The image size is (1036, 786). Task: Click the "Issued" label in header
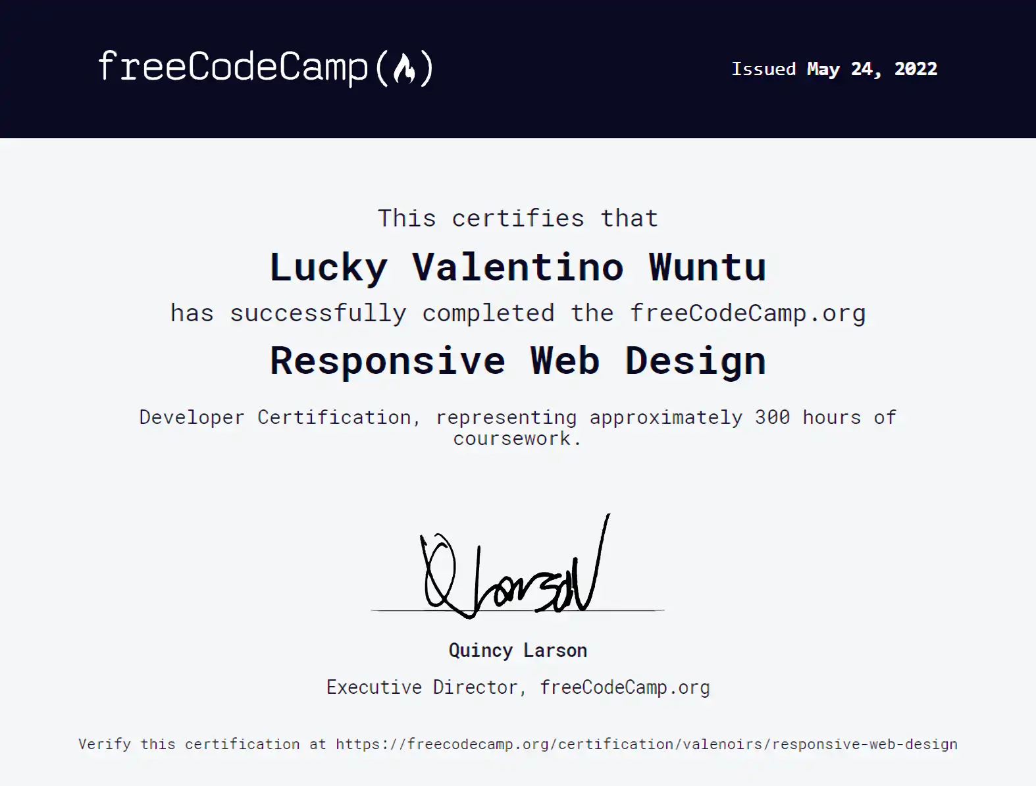coord(764,69)
